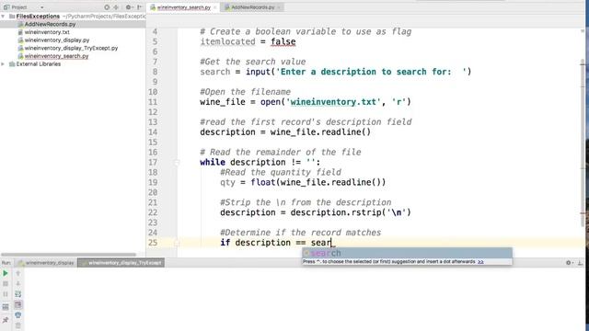Click line number 14 in the gutter
This screenshot has height=331, width=589.
point(153,132)
